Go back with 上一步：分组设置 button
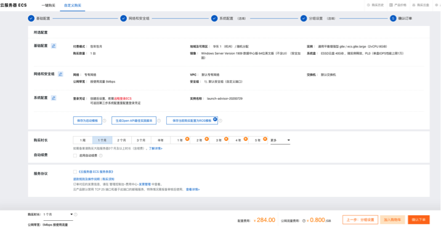 (x=360, y=220)
